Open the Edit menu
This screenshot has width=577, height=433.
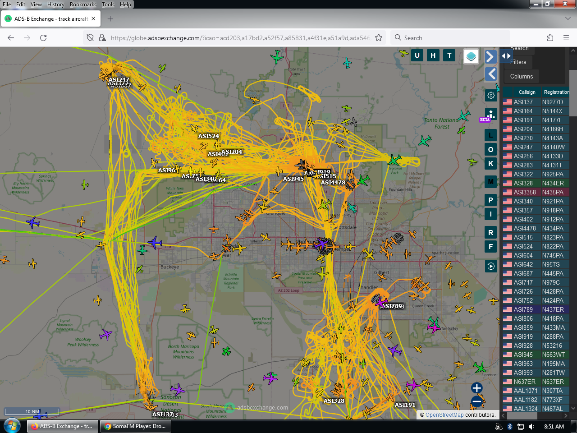(21, 5)
